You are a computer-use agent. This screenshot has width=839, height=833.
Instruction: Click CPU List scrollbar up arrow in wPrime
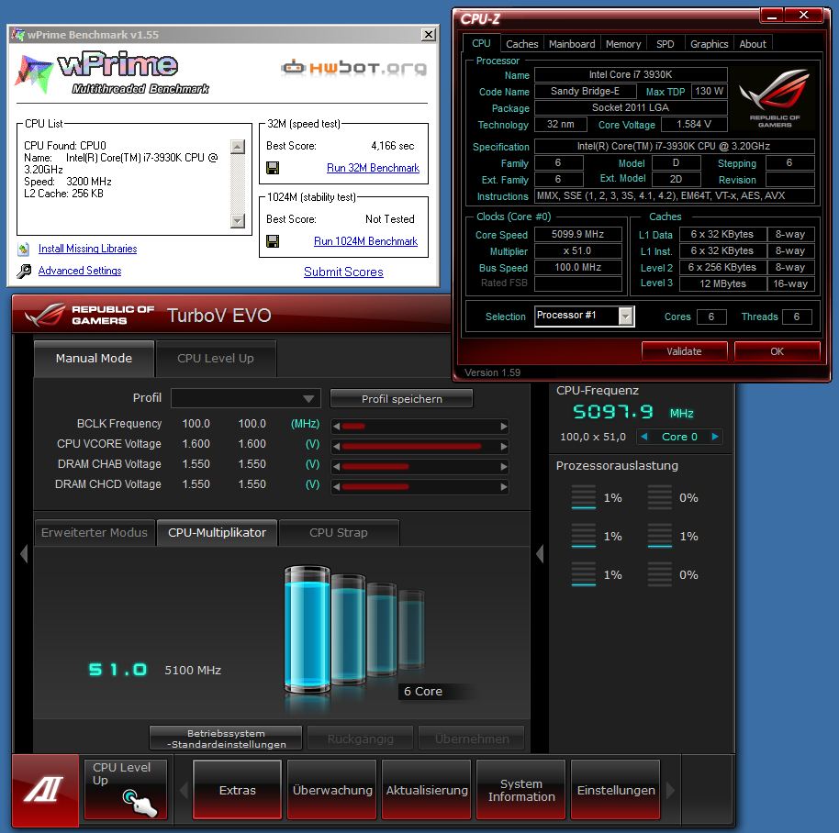point(238,147)
